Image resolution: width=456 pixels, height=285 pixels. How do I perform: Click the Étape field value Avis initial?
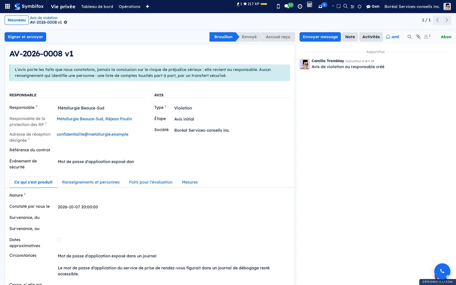(184, 119)
